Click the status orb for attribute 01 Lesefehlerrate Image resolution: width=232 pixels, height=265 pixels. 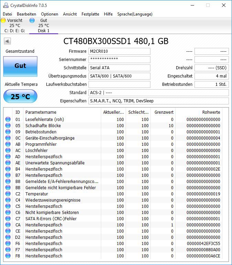(8, 119)
